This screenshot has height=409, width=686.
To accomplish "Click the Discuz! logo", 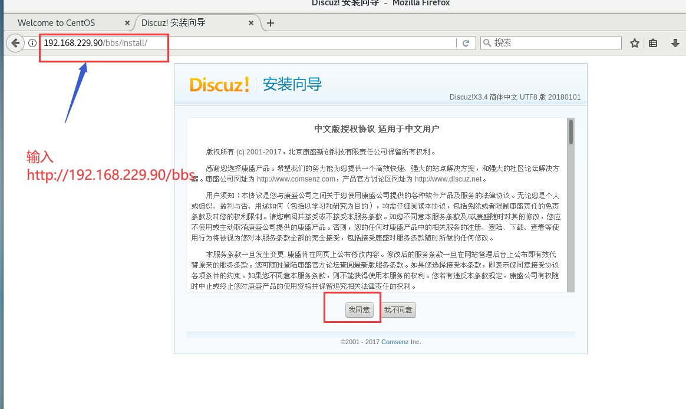I will (219, 84).
